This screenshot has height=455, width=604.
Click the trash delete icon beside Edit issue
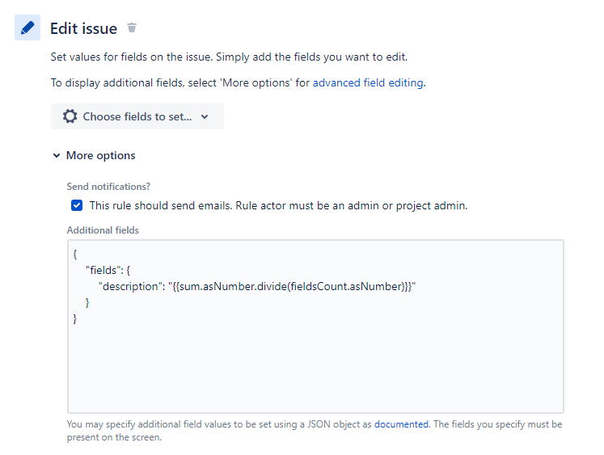[x=132, y=28]
